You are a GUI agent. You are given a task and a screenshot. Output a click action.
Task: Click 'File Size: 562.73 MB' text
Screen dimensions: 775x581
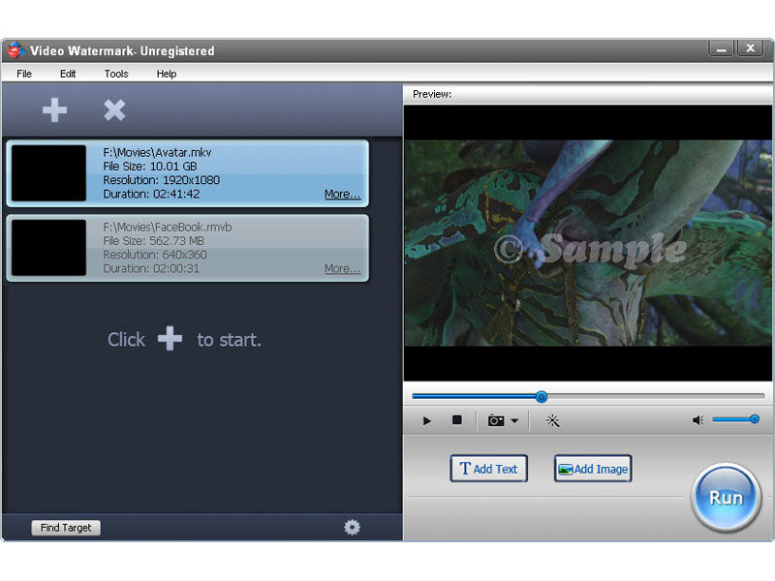[154, 240]
